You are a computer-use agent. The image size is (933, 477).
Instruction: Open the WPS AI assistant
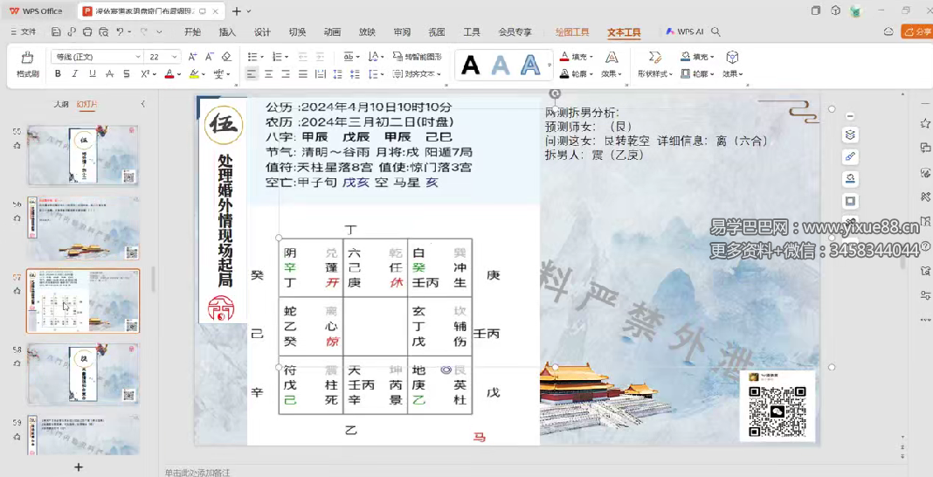click(x=684, y=32)
